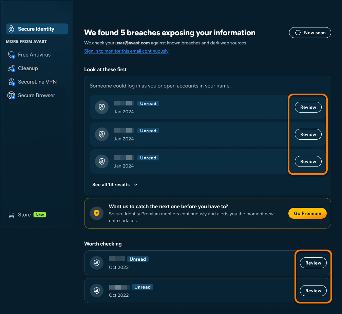Review the Oct 2022 breach
Image resolution: width=342 pixels, height=314 pixels.
313,291
